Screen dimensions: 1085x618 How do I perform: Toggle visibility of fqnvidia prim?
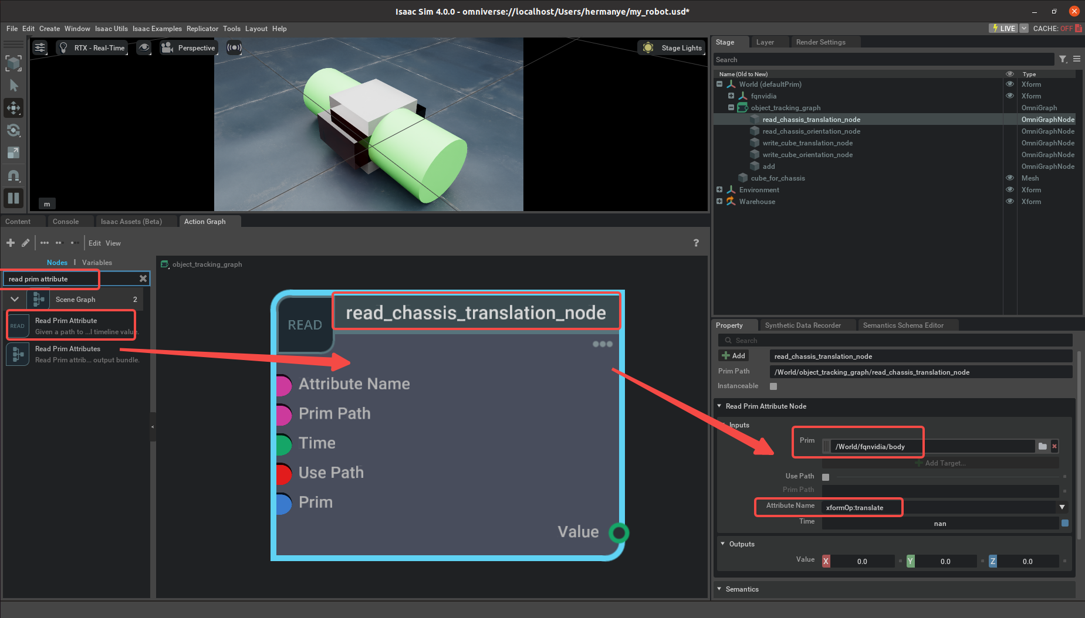point(1010,96)
